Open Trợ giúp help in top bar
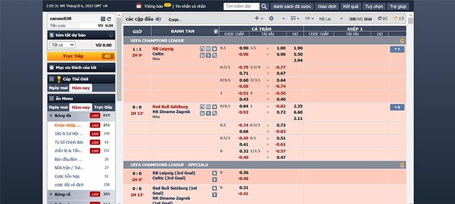 pos(398,6)
